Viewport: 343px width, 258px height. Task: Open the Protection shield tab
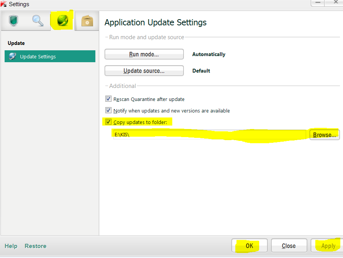13,21
